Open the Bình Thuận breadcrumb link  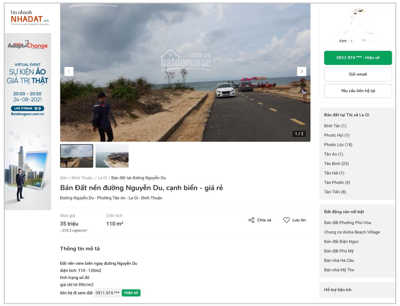82,178
